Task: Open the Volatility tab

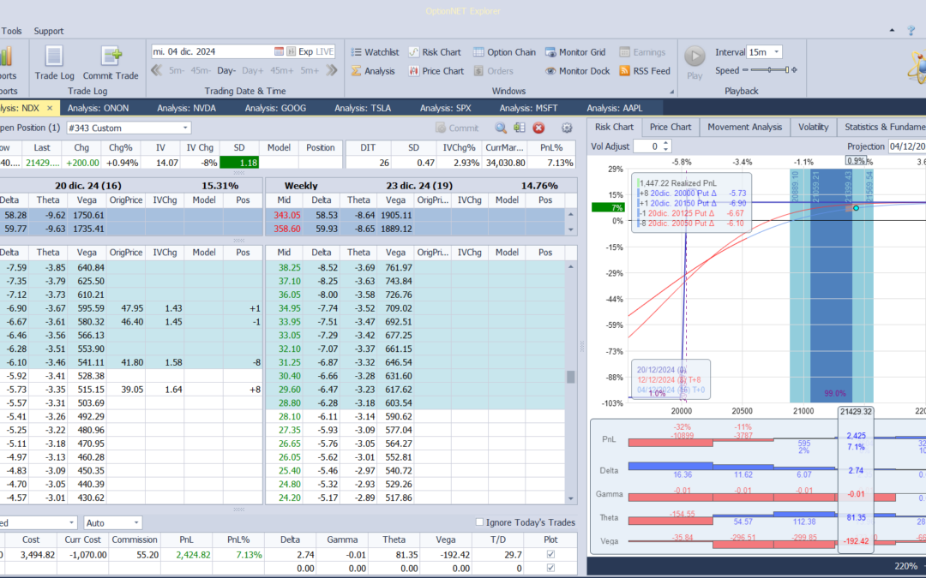Action: tap(813, 127)
